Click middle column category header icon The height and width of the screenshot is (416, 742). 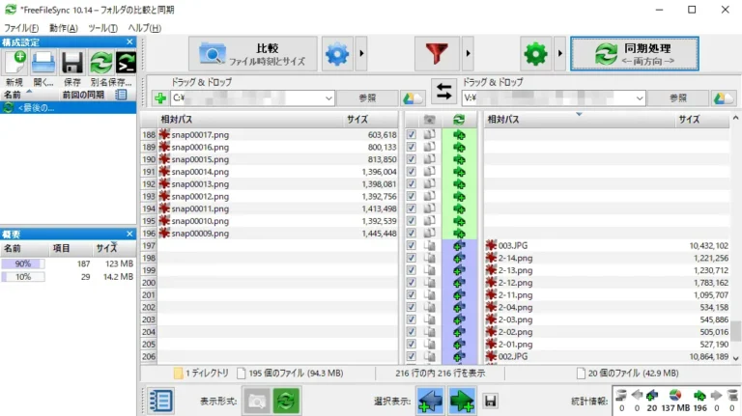coord(429,120)
